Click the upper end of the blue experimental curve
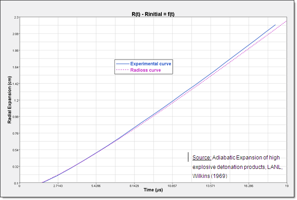 tap(275, 25)
